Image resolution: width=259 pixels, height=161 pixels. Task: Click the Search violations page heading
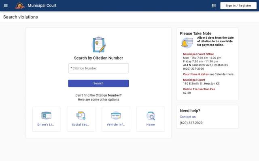coord(21,17)
